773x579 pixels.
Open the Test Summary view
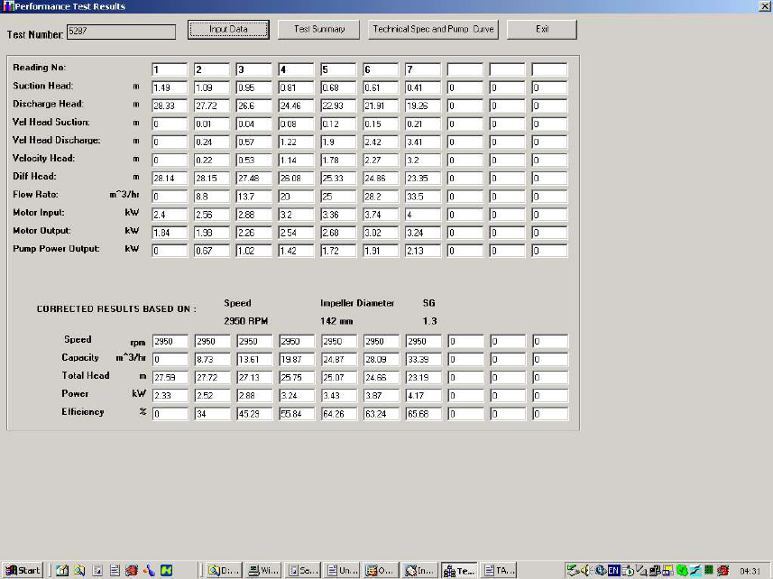(317, 29)
